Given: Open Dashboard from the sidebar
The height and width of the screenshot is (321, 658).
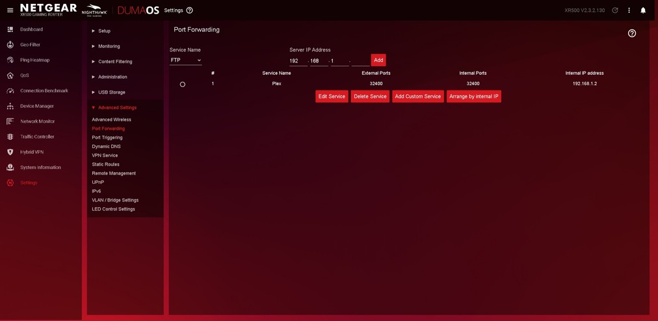Looking at the screenshot, I should [31, 29].
